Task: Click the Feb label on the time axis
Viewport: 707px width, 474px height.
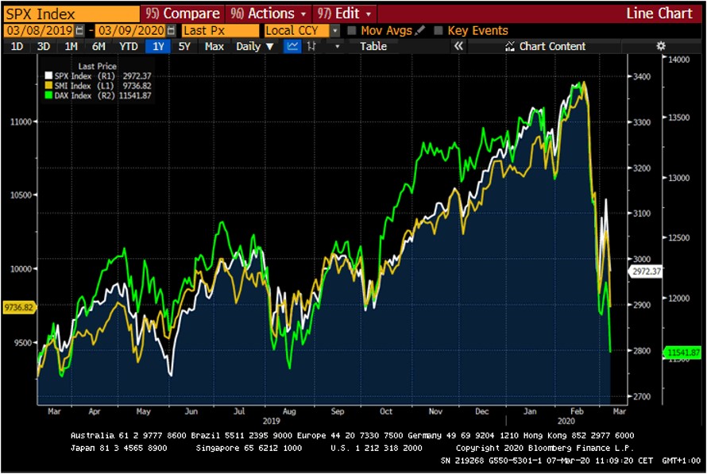Action: (577, 411)
